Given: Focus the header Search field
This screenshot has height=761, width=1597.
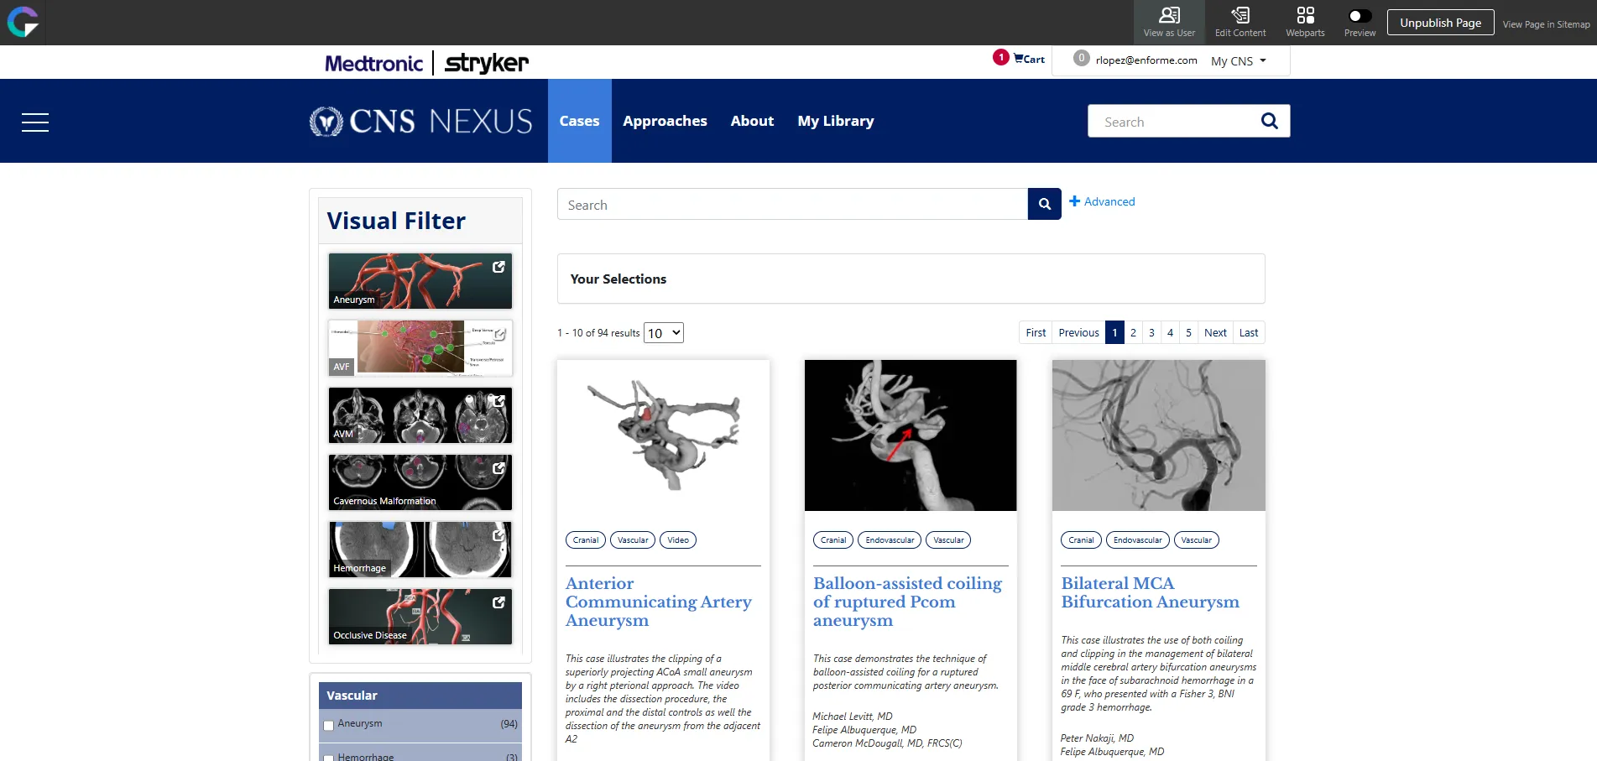Looking at the screenshot, I should (1171, 121).
